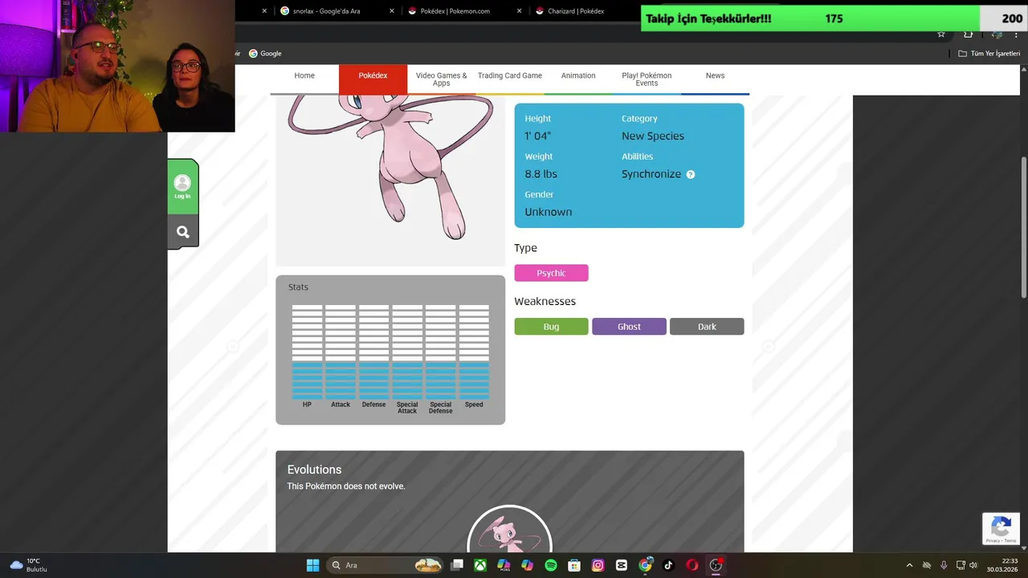Click the Special Attack stat bar
Viewport: 1028px width, 578px height.
pyautogui.click(x=407, y=352)
